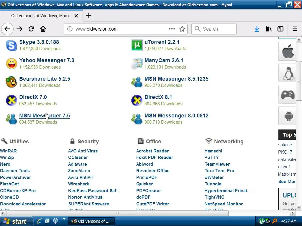Open the library bookshelf icon
Screen dimensions: 302x226
click(269, 29)
